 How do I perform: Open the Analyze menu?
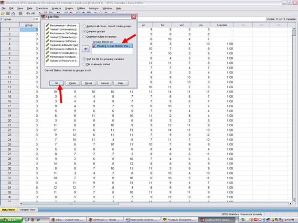pos(56,8)
